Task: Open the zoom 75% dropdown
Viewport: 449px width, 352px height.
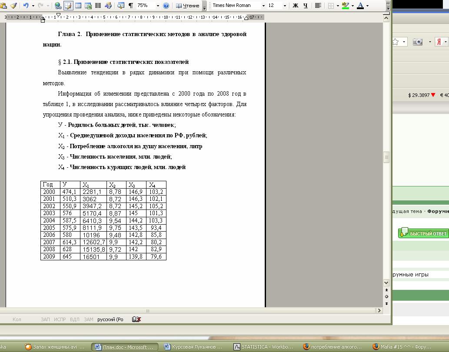Action: tap(156, 6)
